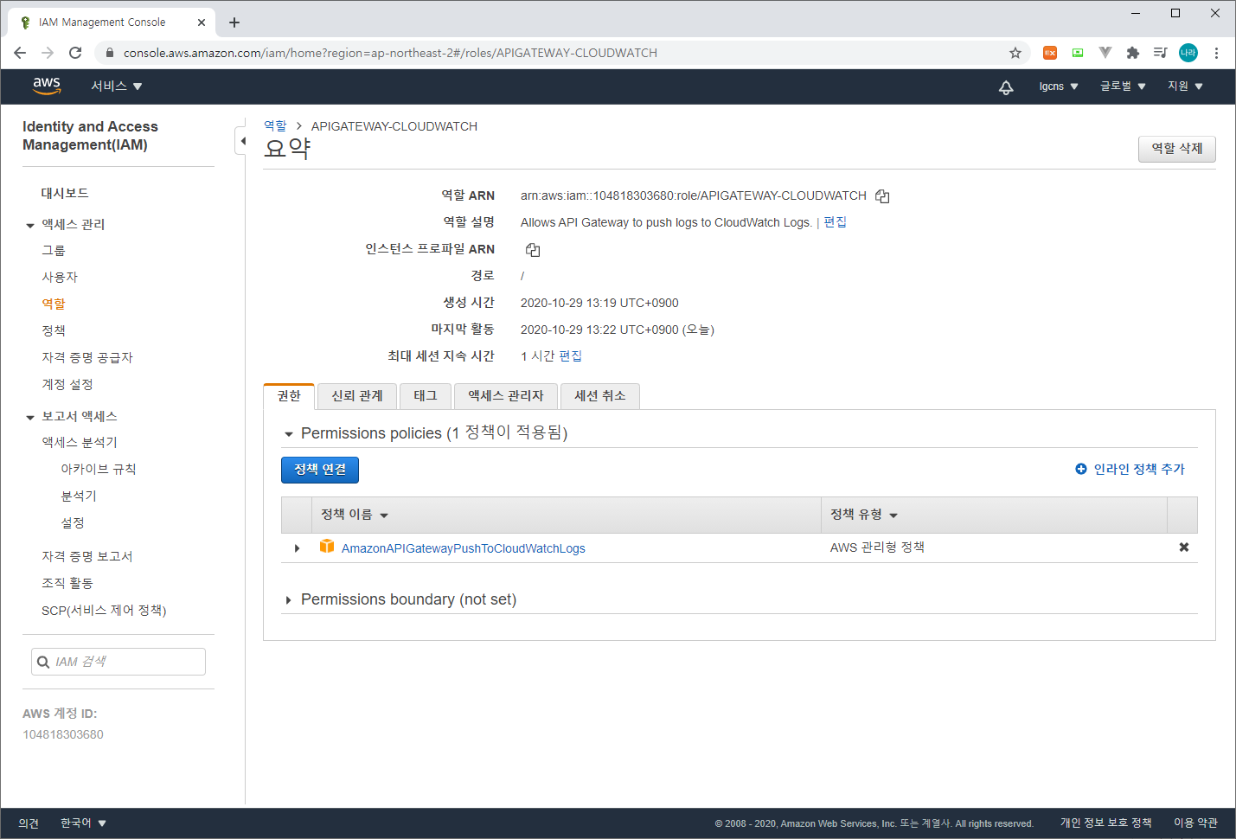Collapse the 보고서 액세스 sidebar section
Viewport: 1236px width, 839px height.
click(30, 418)
